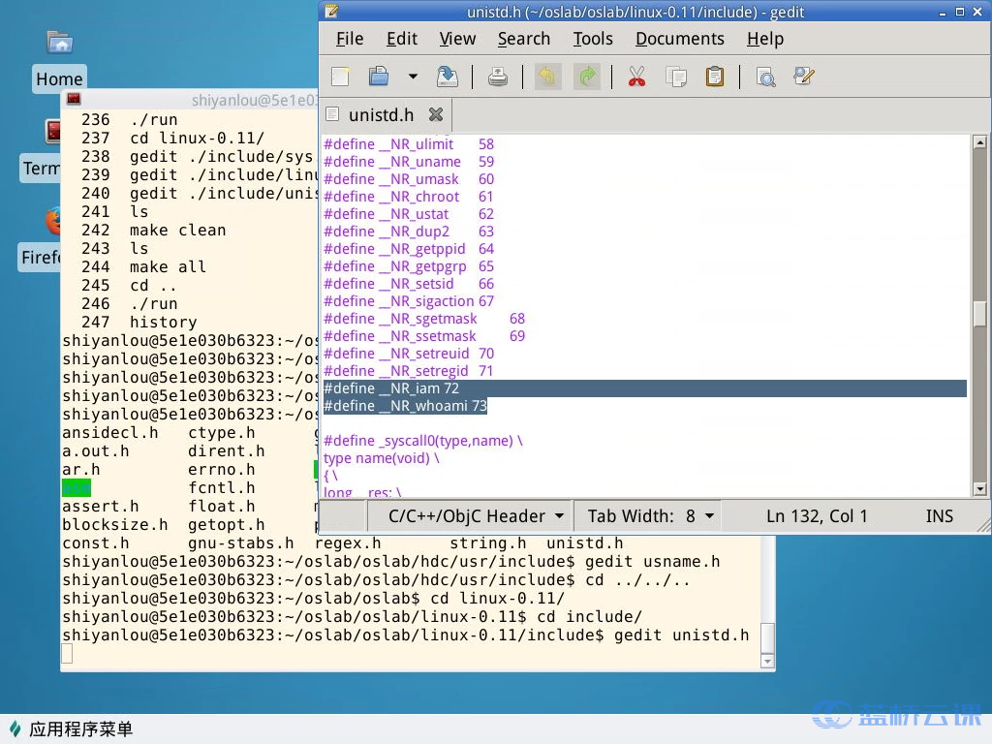Click the terminal window titlebar icon
The width and height of the screenshot is (992, 744).
[x=74, y=99]
